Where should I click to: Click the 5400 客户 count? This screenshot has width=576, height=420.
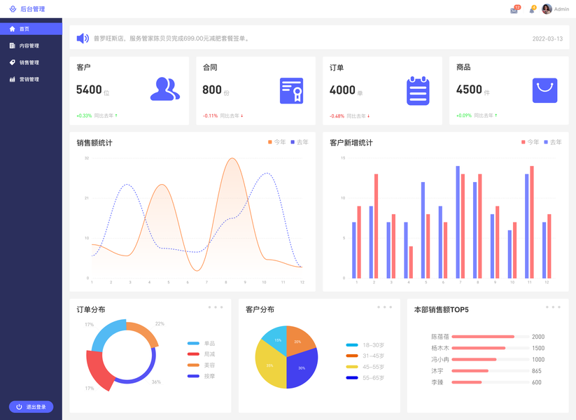(89, 90)
